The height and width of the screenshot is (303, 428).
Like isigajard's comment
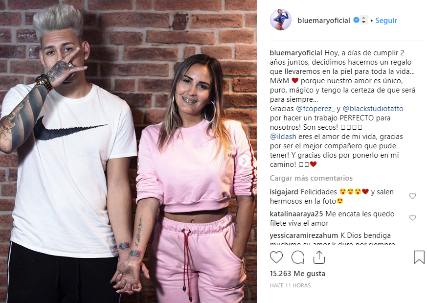(412, 196)
